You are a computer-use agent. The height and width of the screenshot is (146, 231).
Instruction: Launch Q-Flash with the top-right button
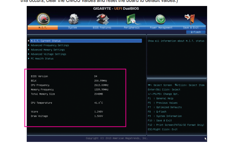tap(196, 32)
